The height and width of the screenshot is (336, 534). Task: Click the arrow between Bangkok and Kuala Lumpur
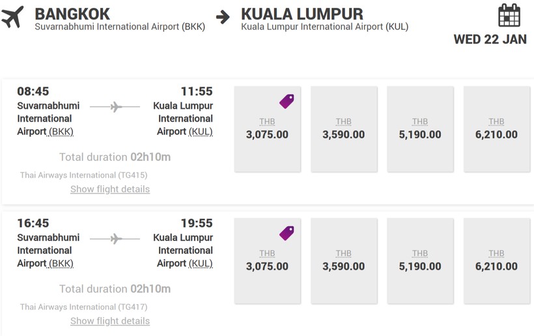coord(223,18)
